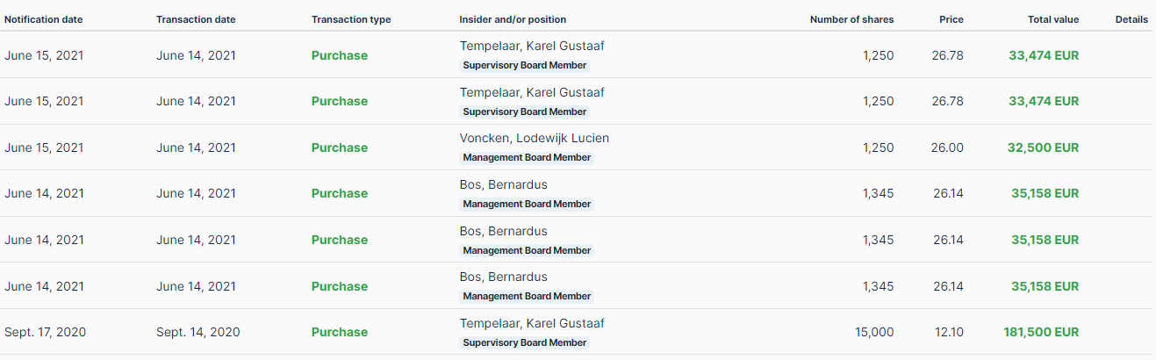The width and height of the screenshot is (1156, 360).
Task: Sort by the Total value header
Action: [x=1053, y=19]
